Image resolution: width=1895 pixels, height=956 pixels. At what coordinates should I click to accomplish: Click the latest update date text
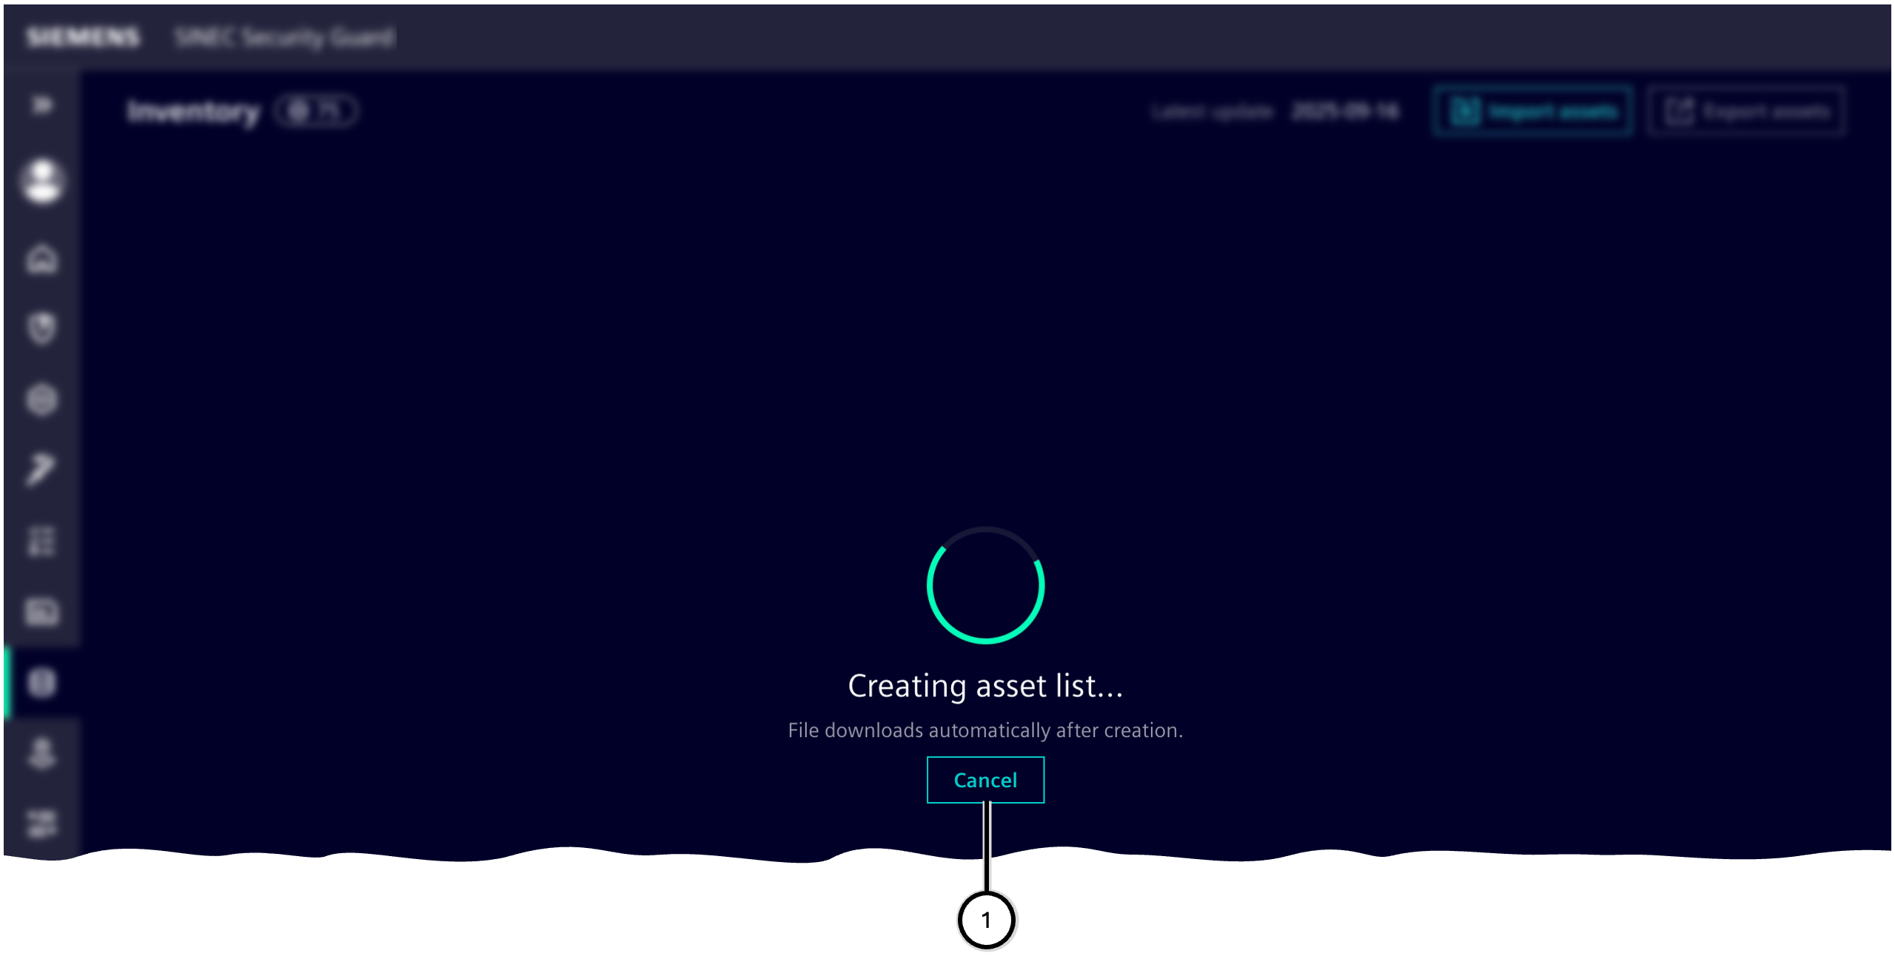tap(1345, 112)
